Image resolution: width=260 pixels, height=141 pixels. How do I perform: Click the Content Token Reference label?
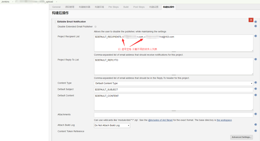click(71, 131)
